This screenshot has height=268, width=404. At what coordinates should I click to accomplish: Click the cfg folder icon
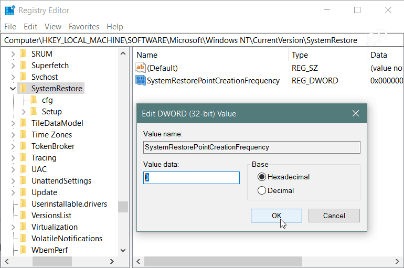tap(34, 100)
